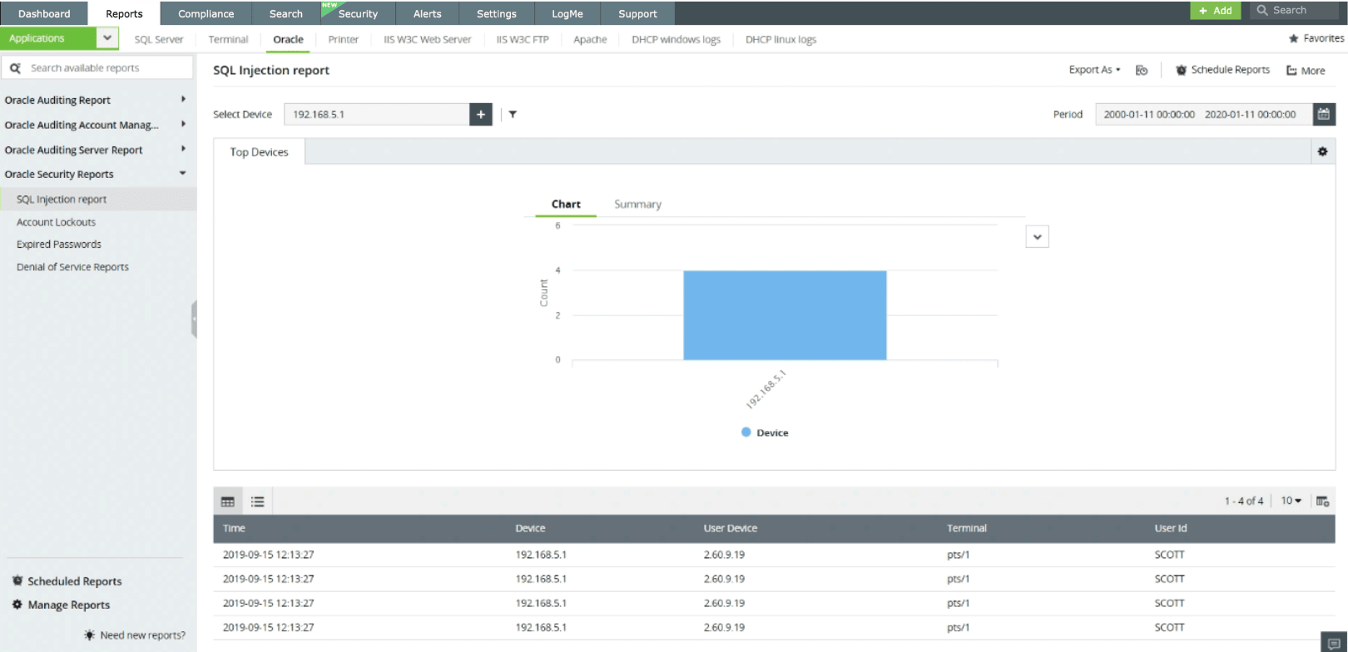Viewport: 1348px width, 652px height.
Task: Open the column chooser icon above table
Action: pyautogui.click(x=1322, y=501)
